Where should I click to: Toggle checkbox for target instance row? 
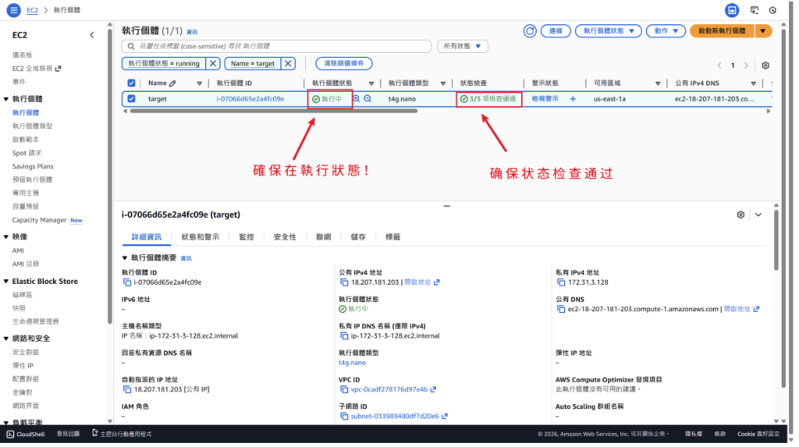[x=132, y=99]
